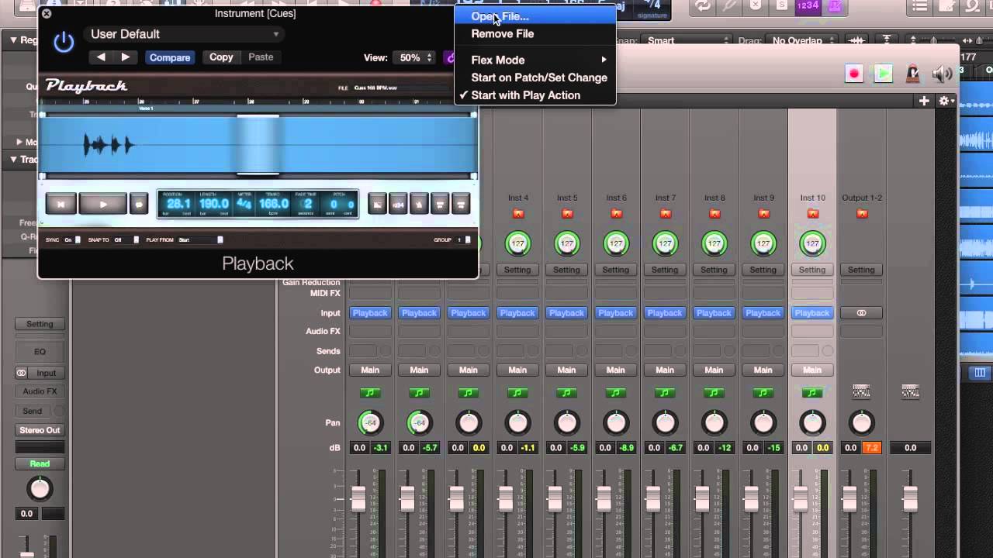Screen dimensions: 993x558
Task: Click the Inst 7 channel icon
Action: (x=666, y=213)
